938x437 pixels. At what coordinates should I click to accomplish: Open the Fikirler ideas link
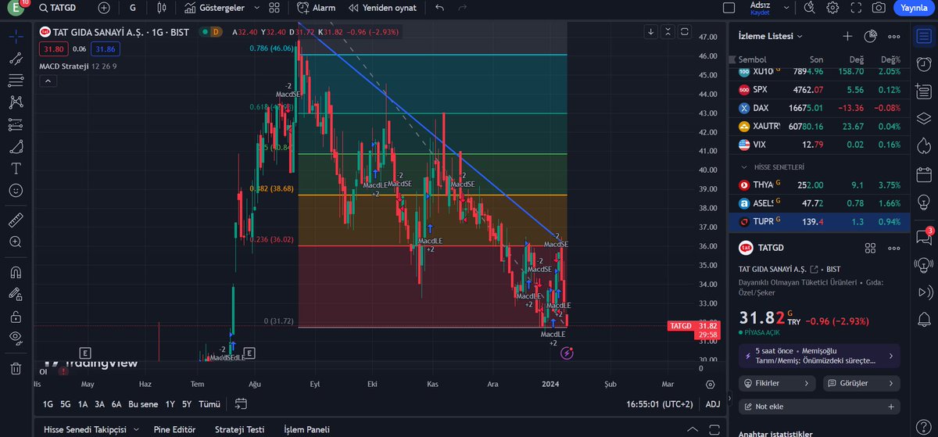click(x=778, y=384)
